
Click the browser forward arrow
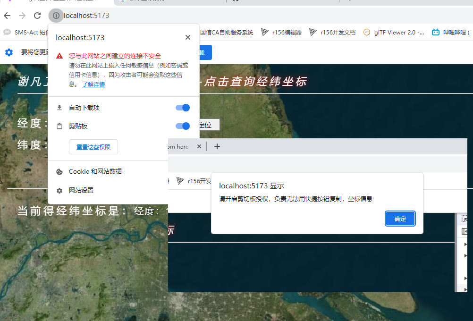pos(22,16)
